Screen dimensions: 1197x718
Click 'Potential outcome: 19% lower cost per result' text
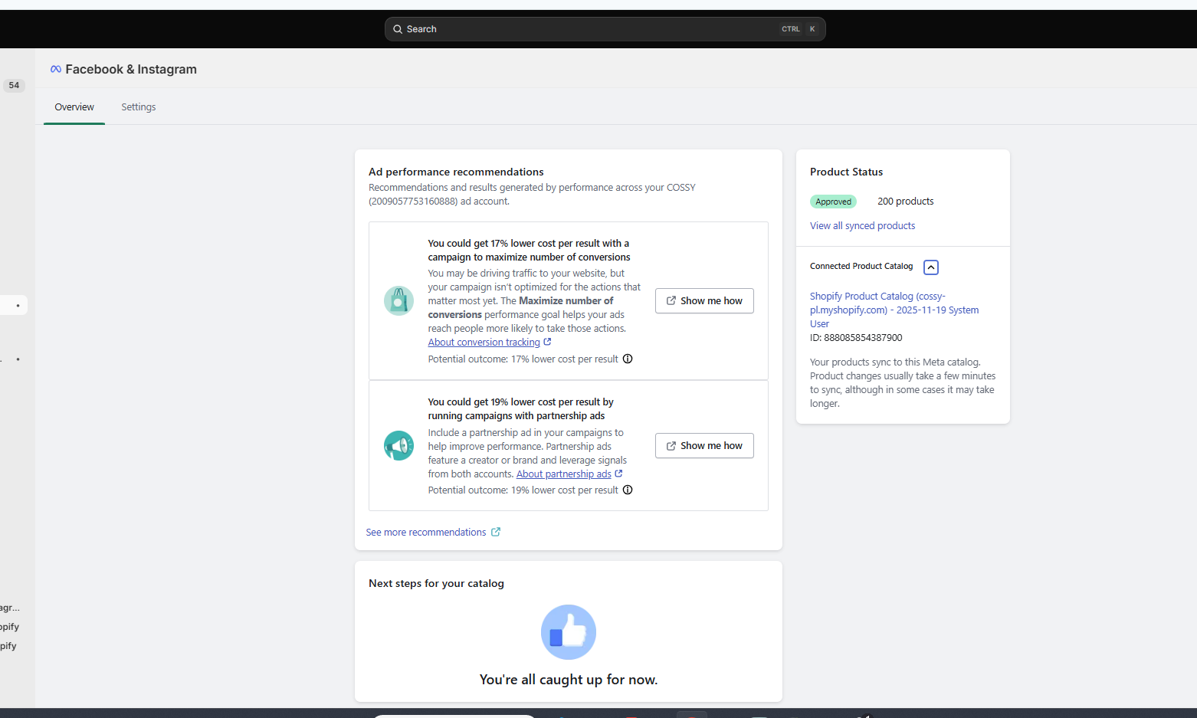point(523,490)
